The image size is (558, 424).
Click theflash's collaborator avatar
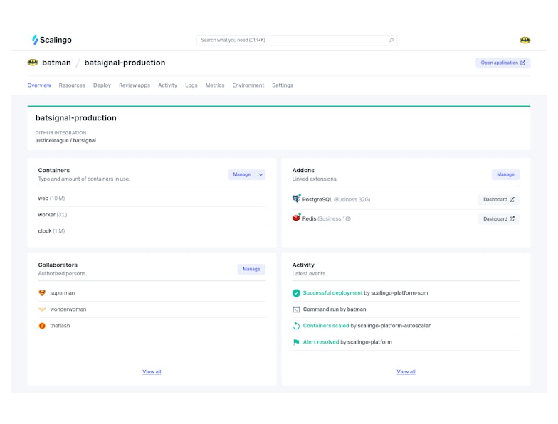tap(42, 326)
